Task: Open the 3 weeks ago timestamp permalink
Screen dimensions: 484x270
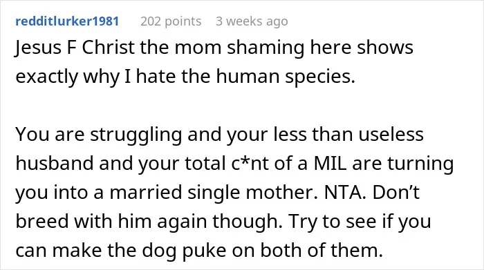Action: point(252,21)
